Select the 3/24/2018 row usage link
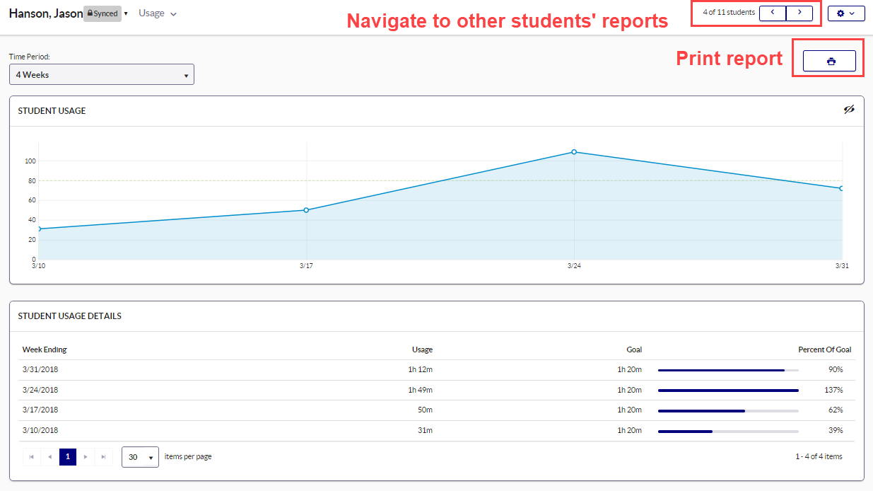This screenshot has height=491, width=873. (423, 390)
